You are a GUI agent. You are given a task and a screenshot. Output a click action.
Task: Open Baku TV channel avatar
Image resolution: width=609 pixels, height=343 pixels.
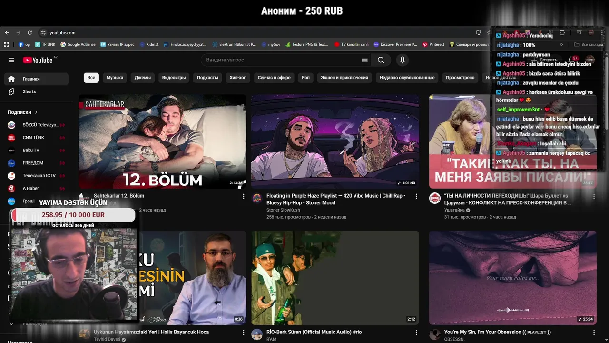point(11,151)
